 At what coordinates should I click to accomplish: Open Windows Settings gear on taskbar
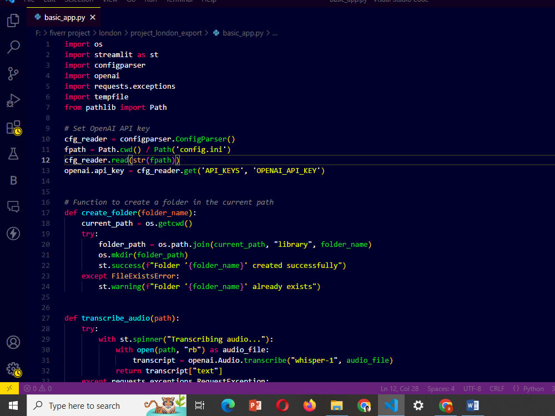coord(418,405)
